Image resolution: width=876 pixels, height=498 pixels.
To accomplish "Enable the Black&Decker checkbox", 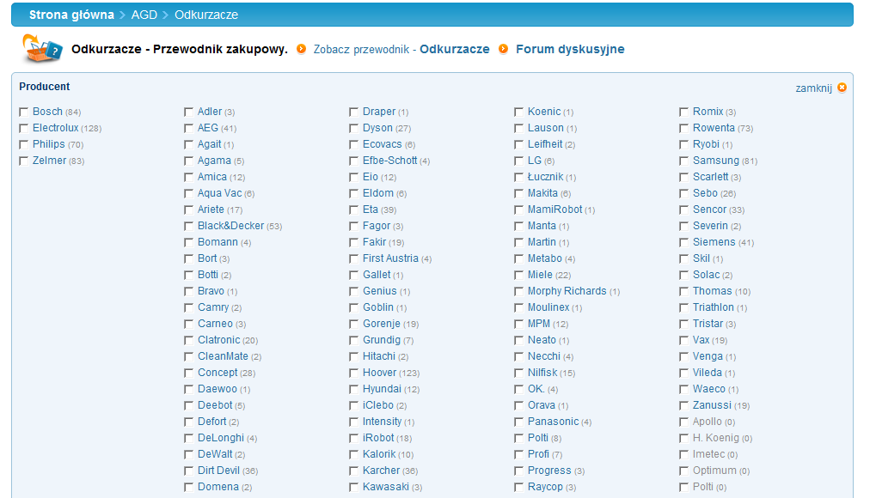I will click(x=188, y=226).
